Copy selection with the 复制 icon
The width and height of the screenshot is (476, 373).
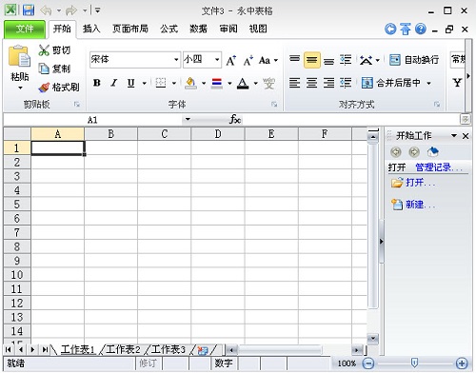pos(44,69)
